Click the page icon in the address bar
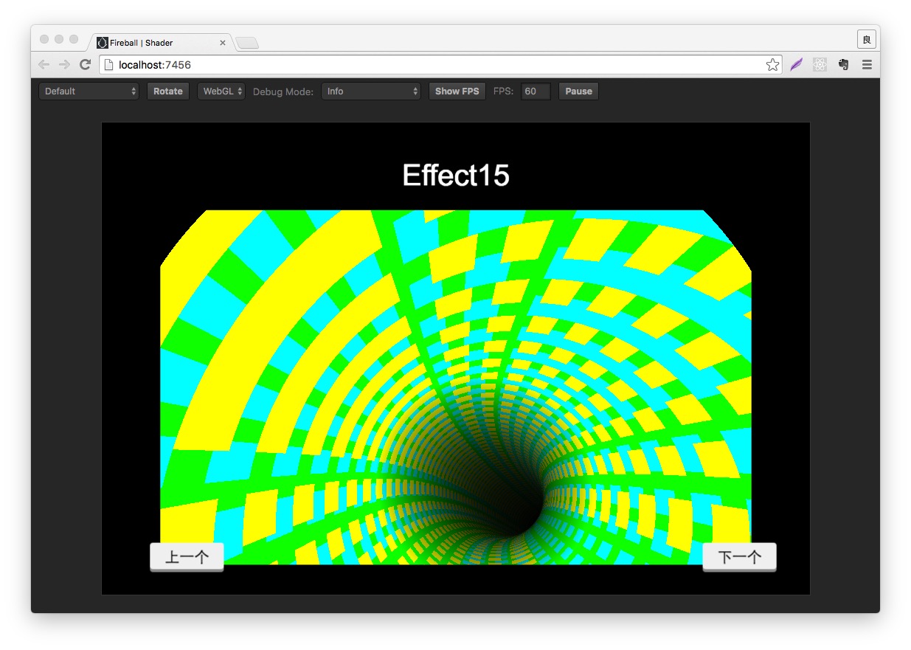911x650 pixels. 109,65
